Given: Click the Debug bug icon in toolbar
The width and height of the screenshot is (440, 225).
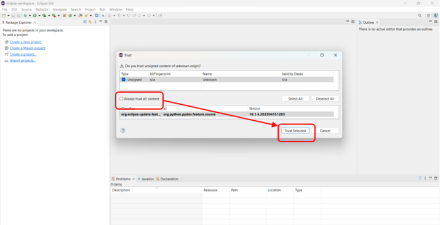Looking at the screenshot, I should (25, 16).
